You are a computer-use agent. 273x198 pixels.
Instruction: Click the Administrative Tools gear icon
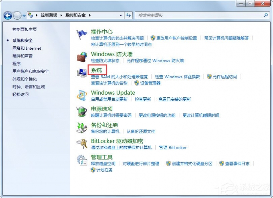click(x=82, y=160)
